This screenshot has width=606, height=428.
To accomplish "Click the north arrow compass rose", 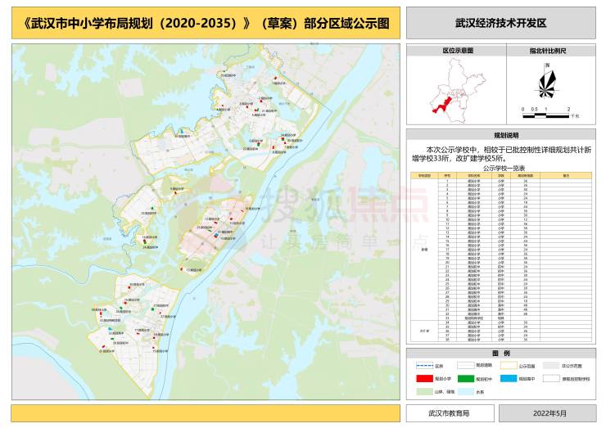I will coord(546,83).
